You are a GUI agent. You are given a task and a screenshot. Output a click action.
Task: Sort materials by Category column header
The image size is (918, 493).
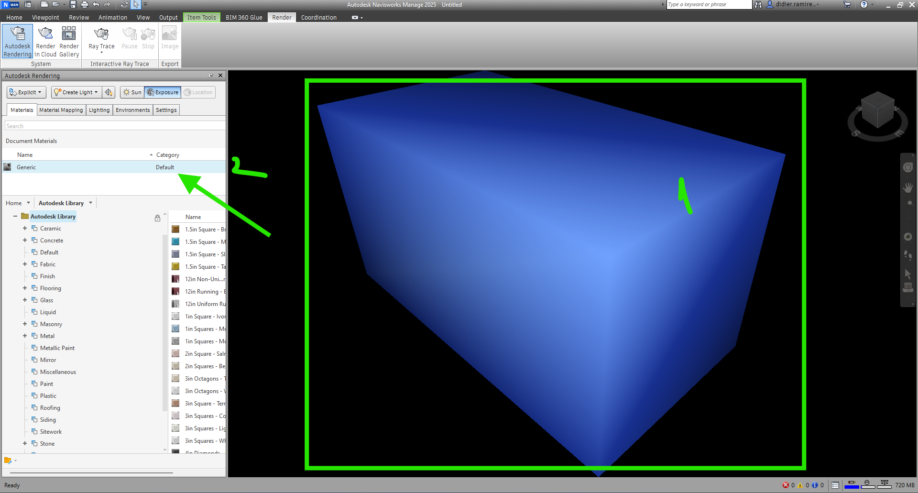pos(168,155)
